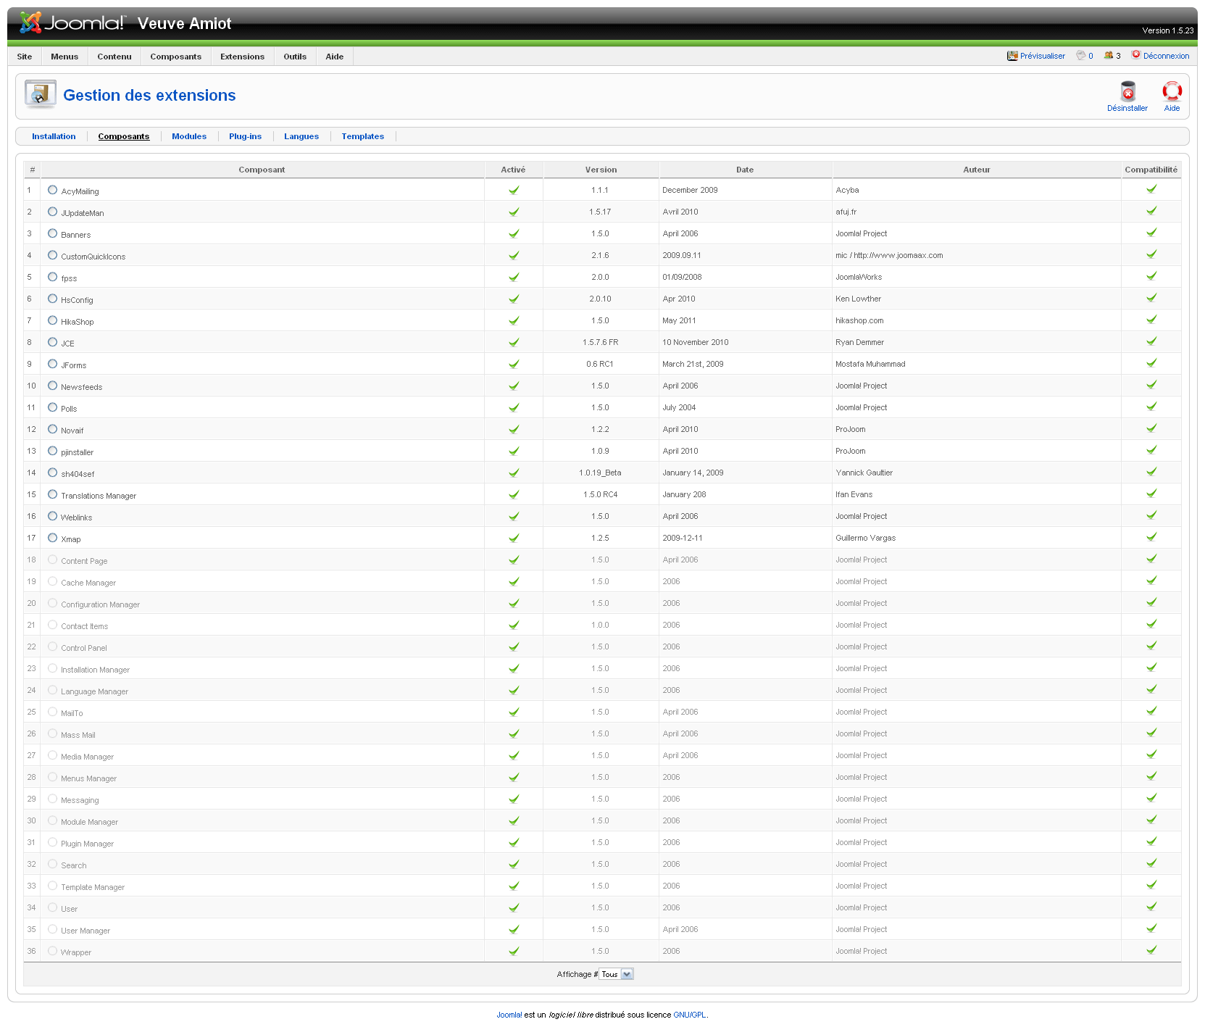Open the Outils menu
The width and height of the screenshot is (1205, 1027).
[295, 57]
